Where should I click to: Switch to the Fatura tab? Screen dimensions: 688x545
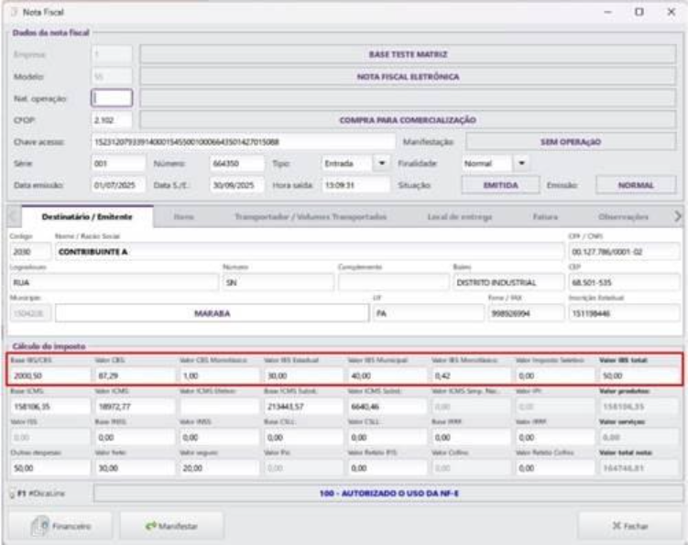pyautogui.click(x=545, y=217)
